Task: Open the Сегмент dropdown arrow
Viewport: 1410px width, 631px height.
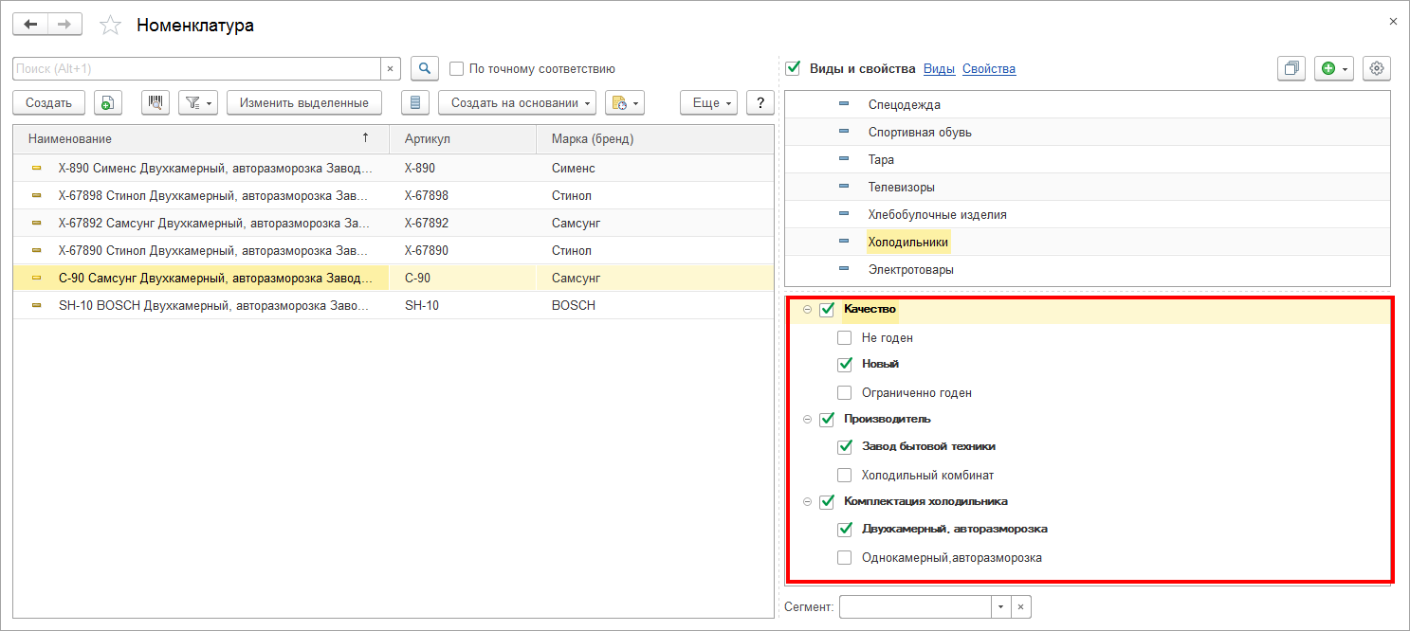Action: (1002, 606)
